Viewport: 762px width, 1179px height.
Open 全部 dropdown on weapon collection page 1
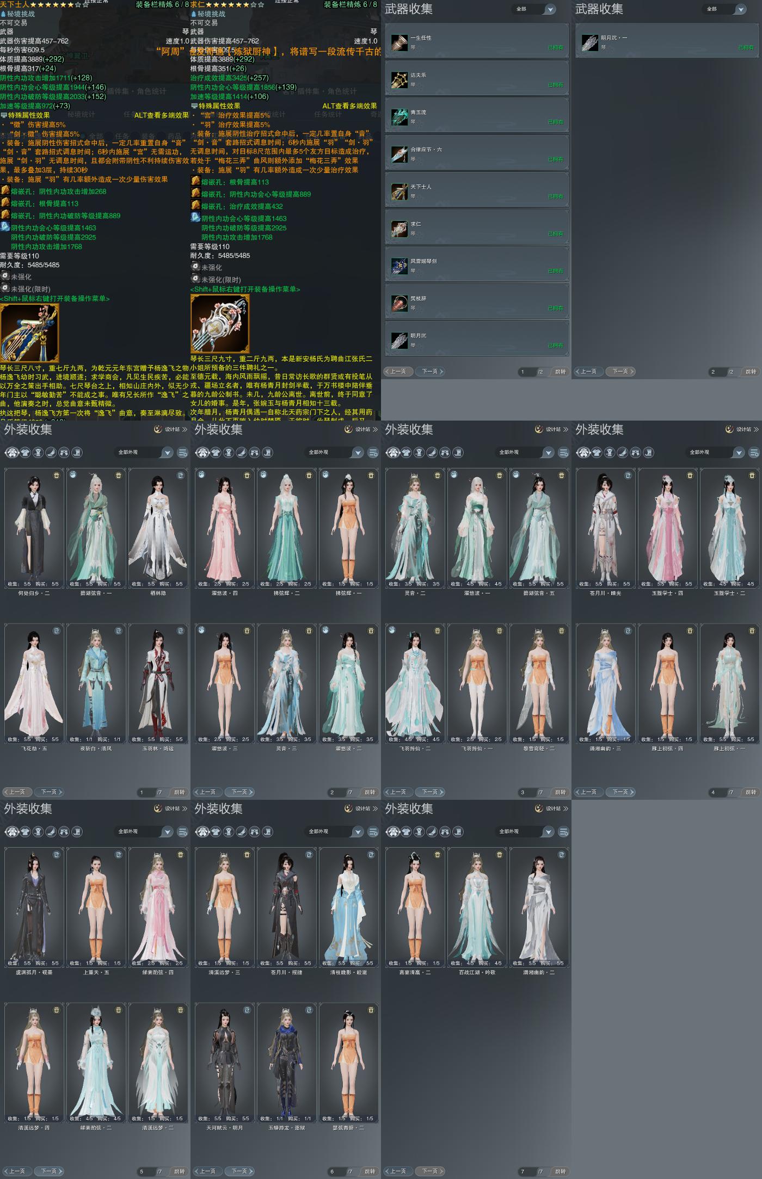click(x=535, y=9)
